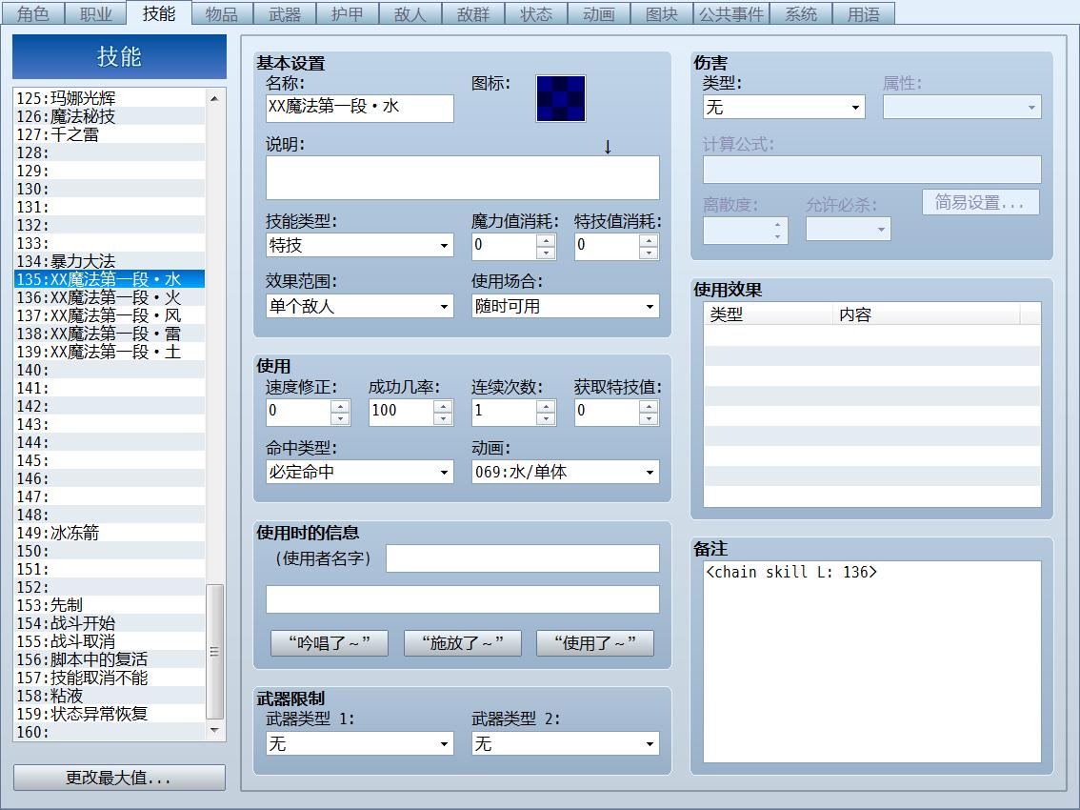The width and height of the screenshot is (1080, 810).
Task: Switch to the 公共事件 tab
Action: pos(731,13)
